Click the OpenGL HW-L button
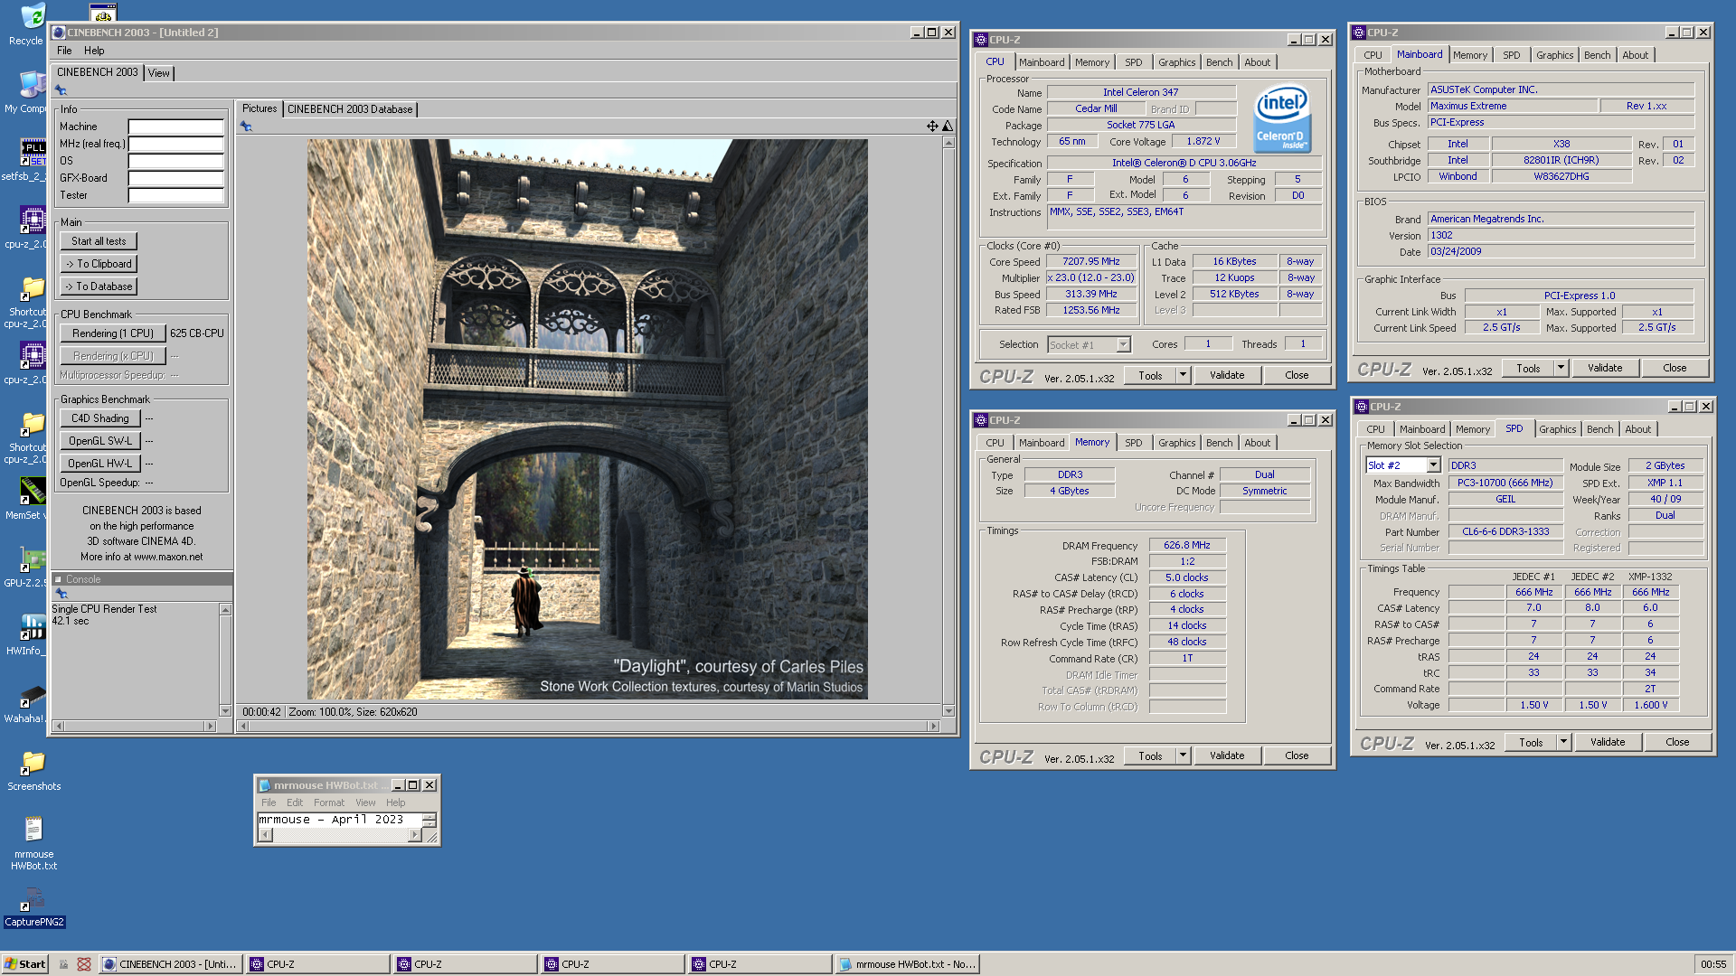This screenshot has height=976, width=1736. click(100, 464)
